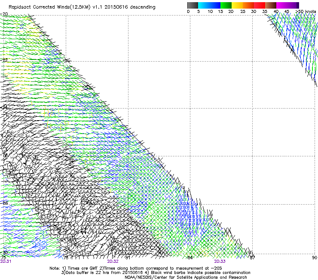This screenshot has height=280, width=318.
Task: Click the latitude label '-20' on left axis
Action: pyautogui.click(x=4, y=14)
